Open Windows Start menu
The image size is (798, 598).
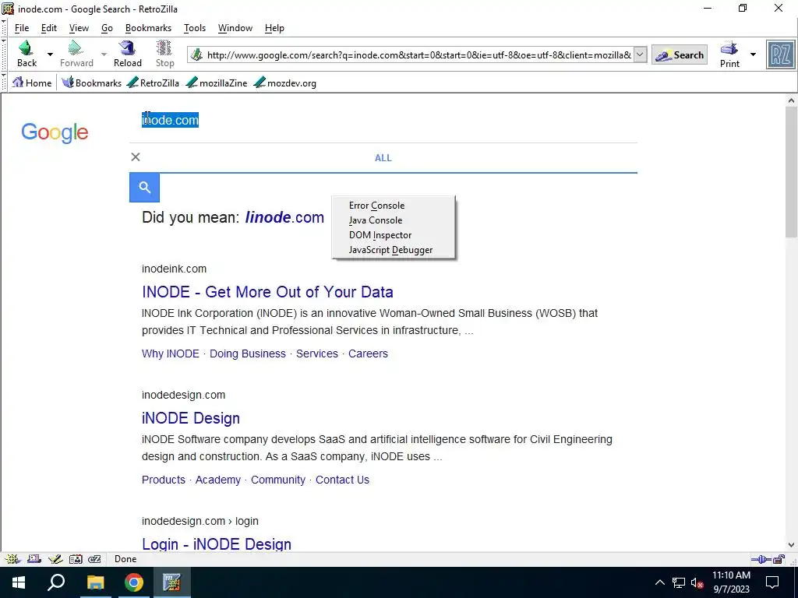pos(19,582)
